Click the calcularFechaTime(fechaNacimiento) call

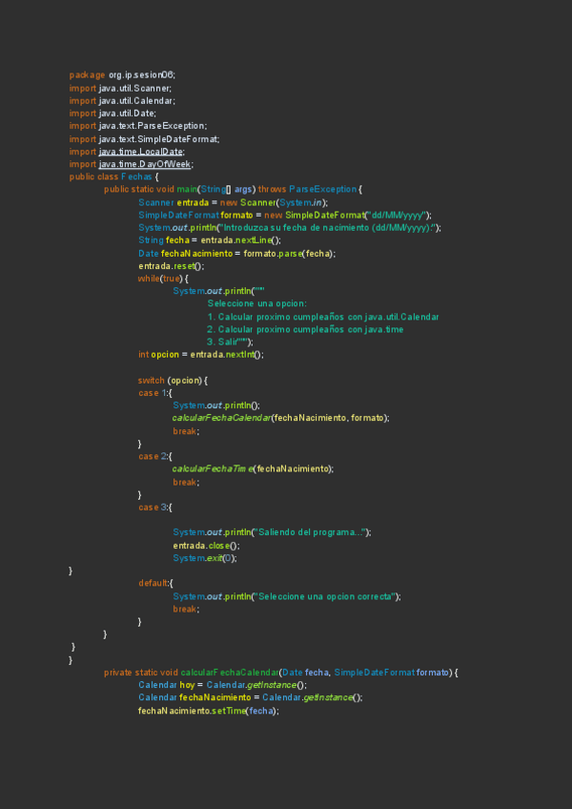pyautogui.click(x=253, y=468)
